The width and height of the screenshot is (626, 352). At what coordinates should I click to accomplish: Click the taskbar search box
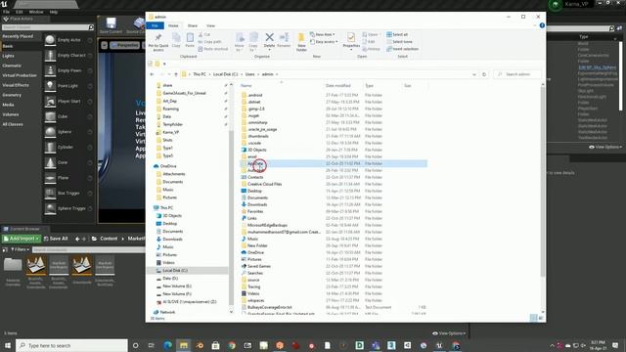tap(71, 345)
